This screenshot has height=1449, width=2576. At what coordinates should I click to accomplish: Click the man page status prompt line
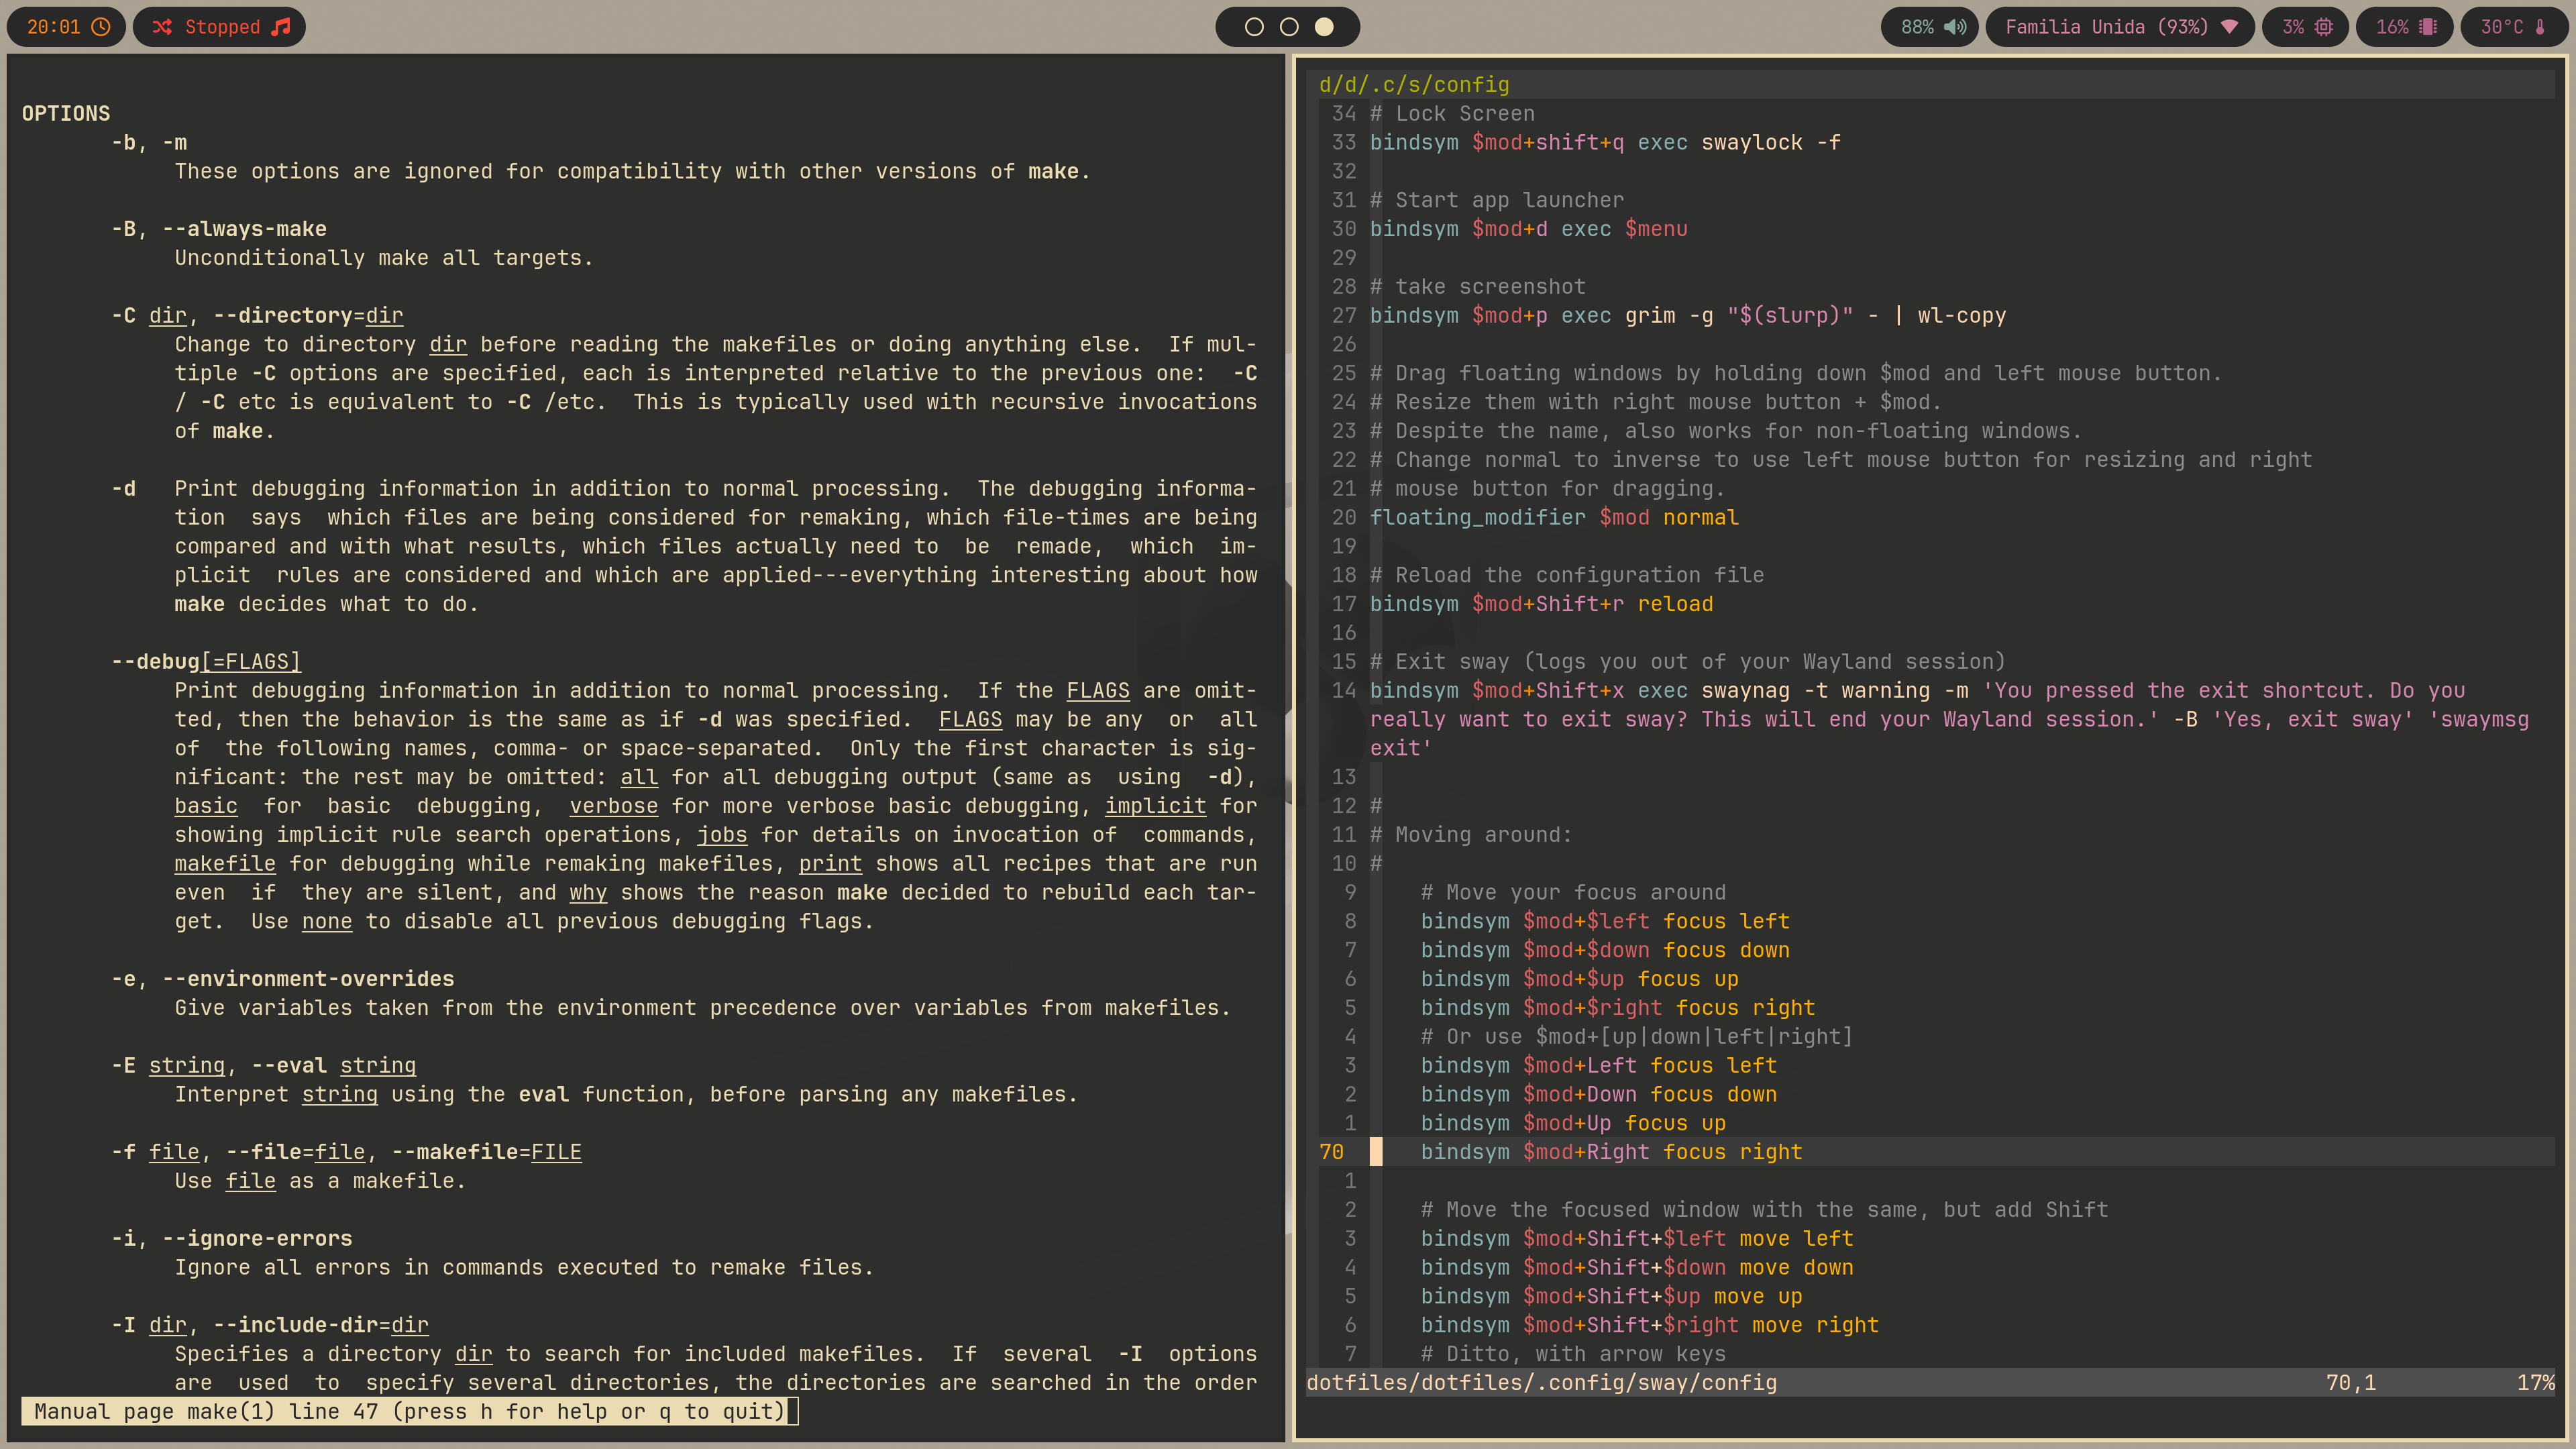[x=410, y=1411]
